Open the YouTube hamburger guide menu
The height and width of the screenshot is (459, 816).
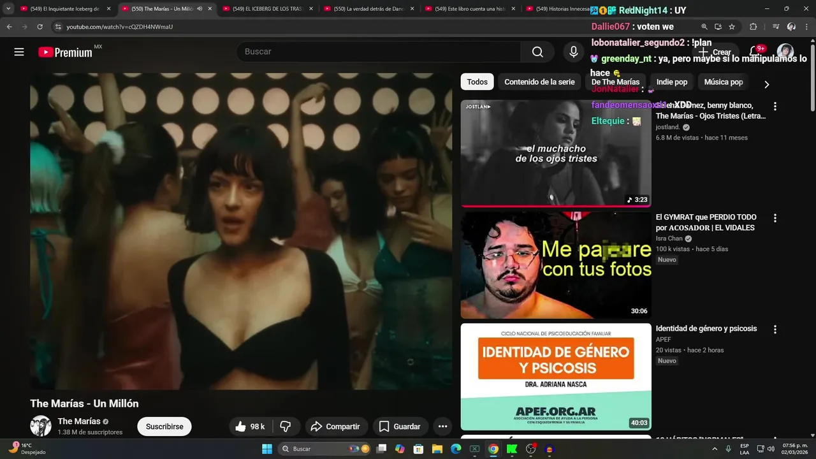19,52
